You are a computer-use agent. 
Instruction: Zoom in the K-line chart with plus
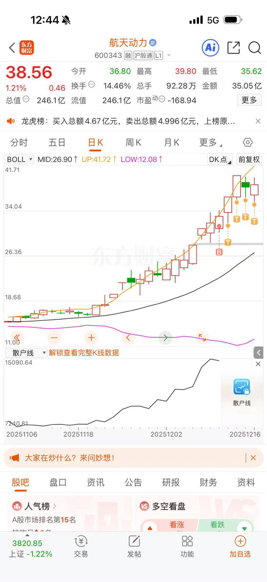click(x=91, y=338)
